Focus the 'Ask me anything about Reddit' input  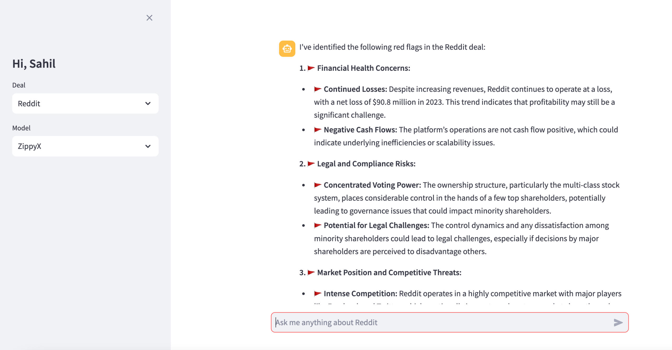(441, 322)
